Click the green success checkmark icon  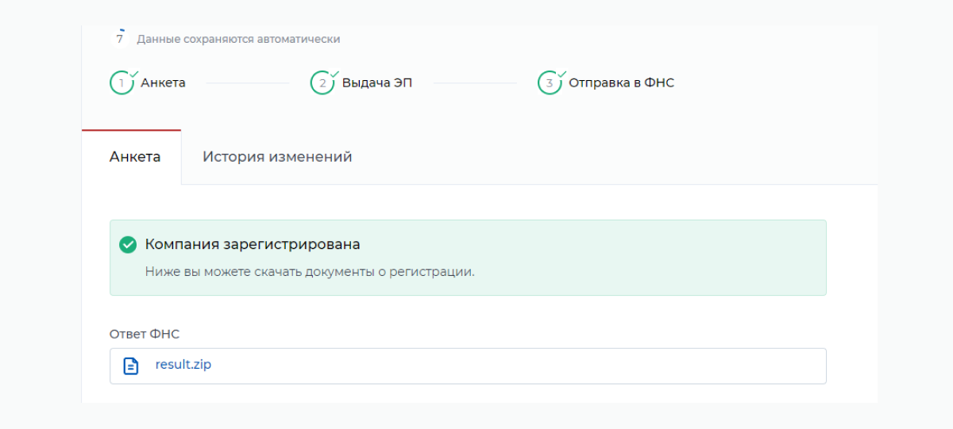[x=128, y=245]
